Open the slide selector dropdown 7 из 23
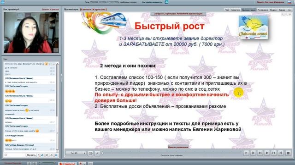 [x=76, y=153]
